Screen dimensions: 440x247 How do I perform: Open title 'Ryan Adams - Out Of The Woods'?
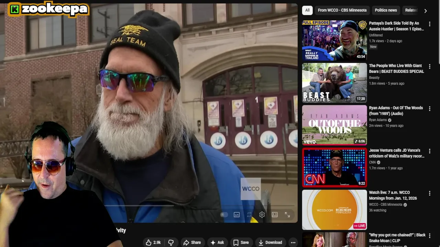396,110
